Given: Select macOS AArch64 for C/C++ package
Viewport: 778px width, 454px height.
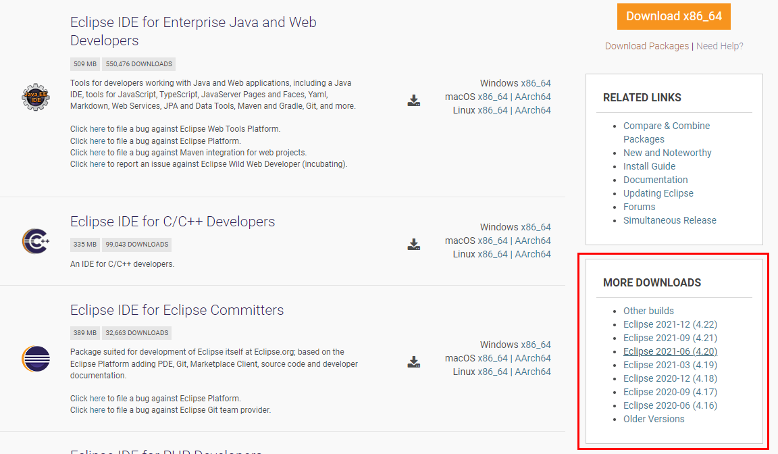Looking at the screenshot, I should pyautogui.click(x=533, y=241).
